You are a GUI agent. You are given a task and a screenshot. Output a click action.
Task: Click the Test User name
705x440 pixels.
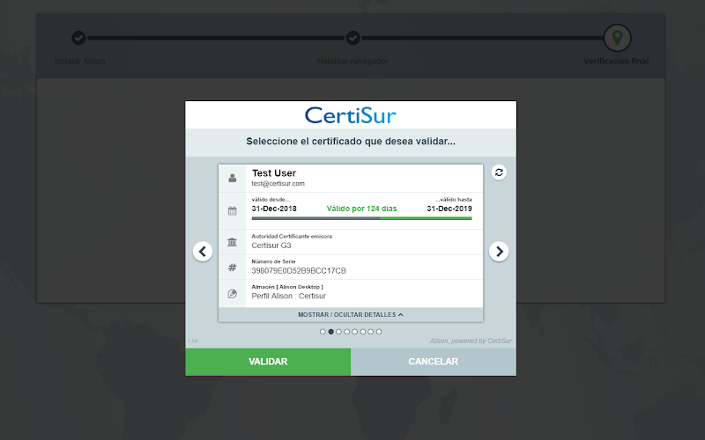274,172
